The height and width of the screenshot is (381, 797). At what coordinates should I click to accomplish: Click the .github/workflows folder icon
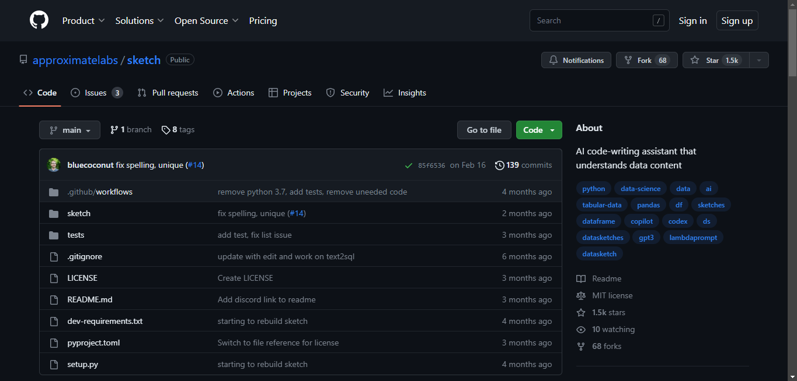tap(54, 192)
